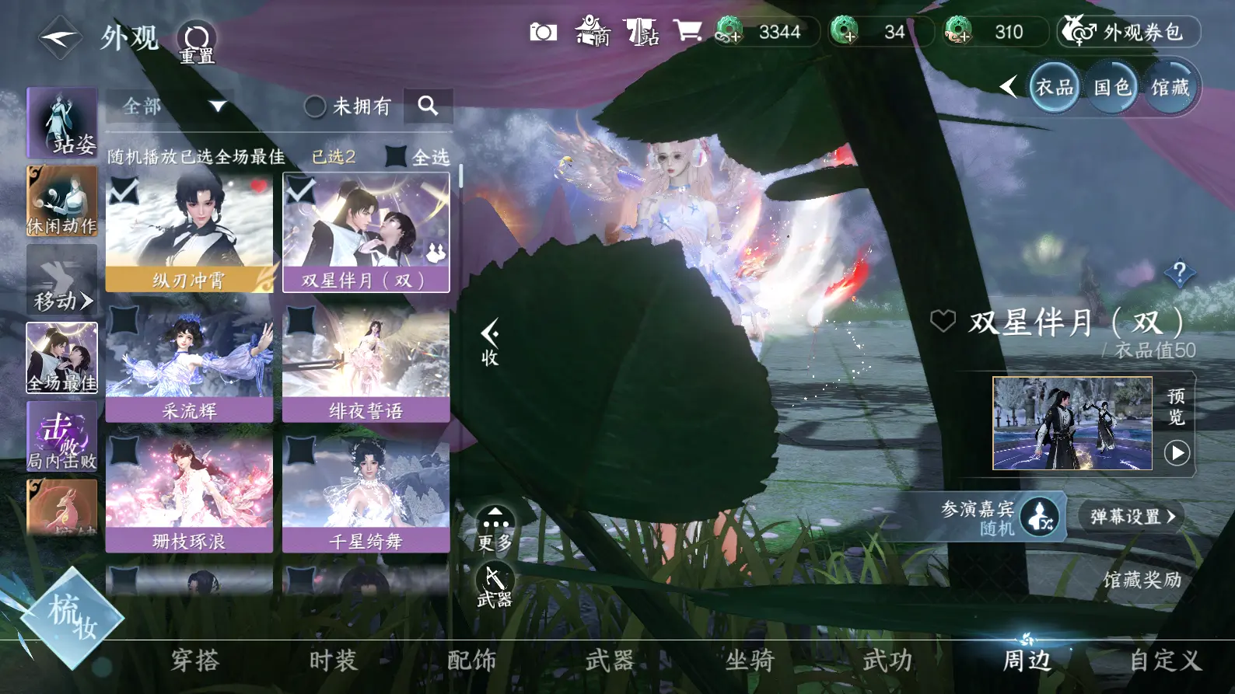Switch to the 穿搭 bottom tab
Viewport: 1235px width, 694px height.
[x=195, y=661]
